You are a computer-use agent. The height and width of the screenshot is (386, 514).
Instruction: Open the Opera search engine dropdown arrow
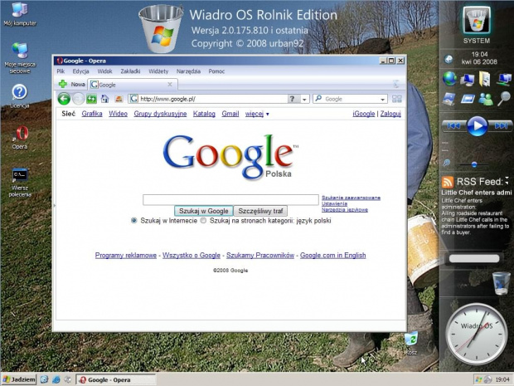click(x=382, y=99)
